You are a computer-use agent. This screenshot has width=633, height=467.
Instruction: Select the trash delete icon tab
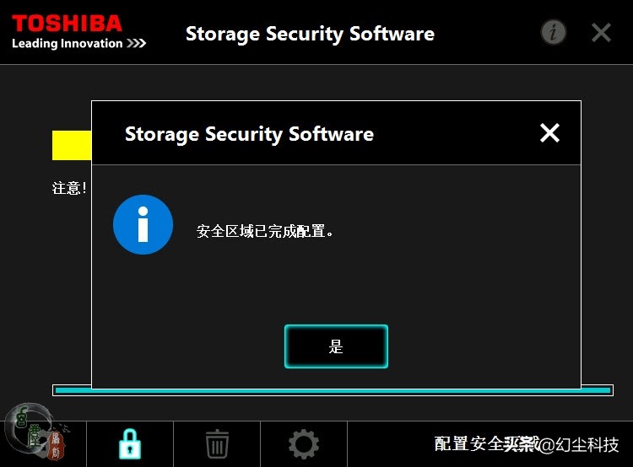[217, 443]
